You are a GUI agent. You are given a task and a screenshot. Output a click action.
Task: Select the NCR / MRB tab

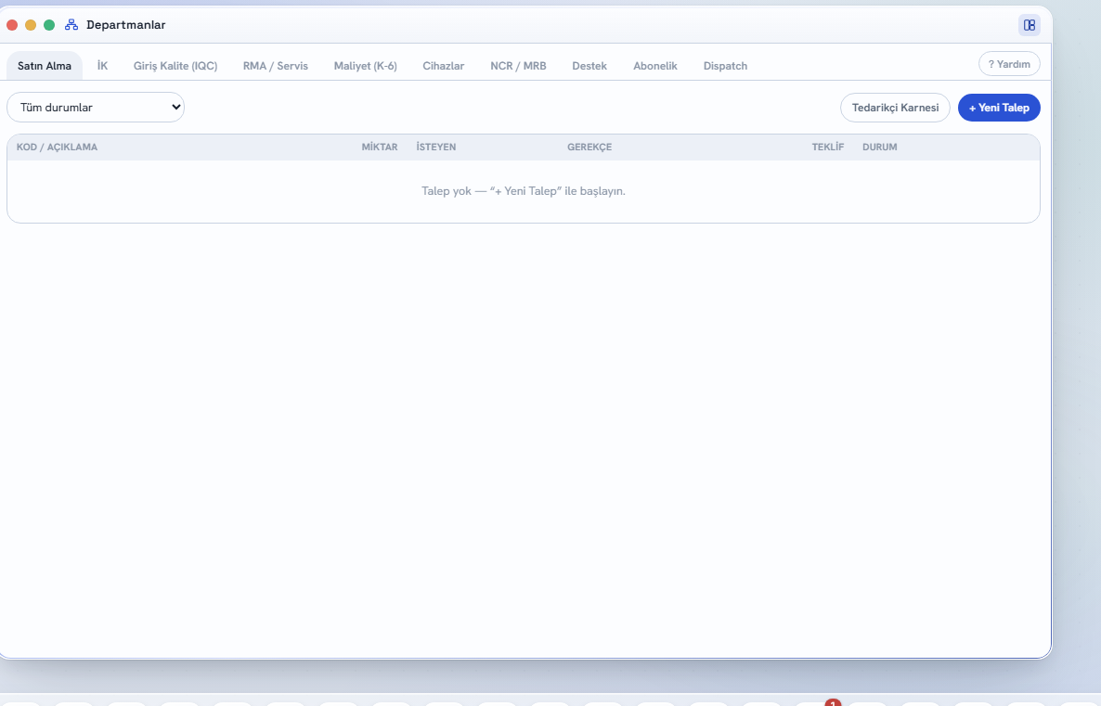pyautogui.click(x=518, y=66)
